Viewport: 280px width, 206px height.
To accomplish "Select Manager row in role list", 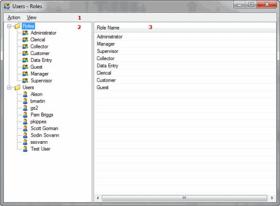I will click(x=185, y=44).
